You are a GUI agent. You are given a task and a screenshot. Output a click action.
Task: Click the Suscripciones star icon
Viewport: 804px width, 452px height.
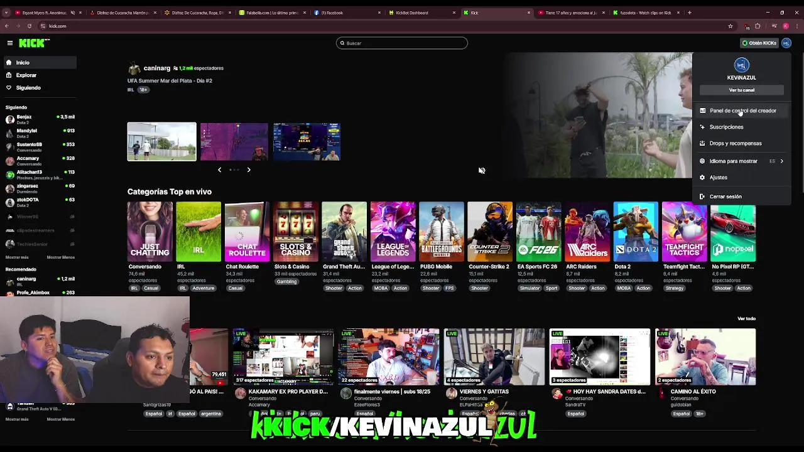(702, 127)
